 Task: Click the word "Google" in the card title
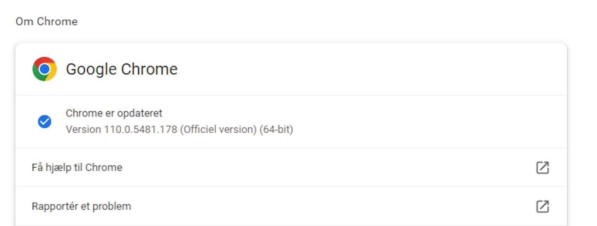91,69
